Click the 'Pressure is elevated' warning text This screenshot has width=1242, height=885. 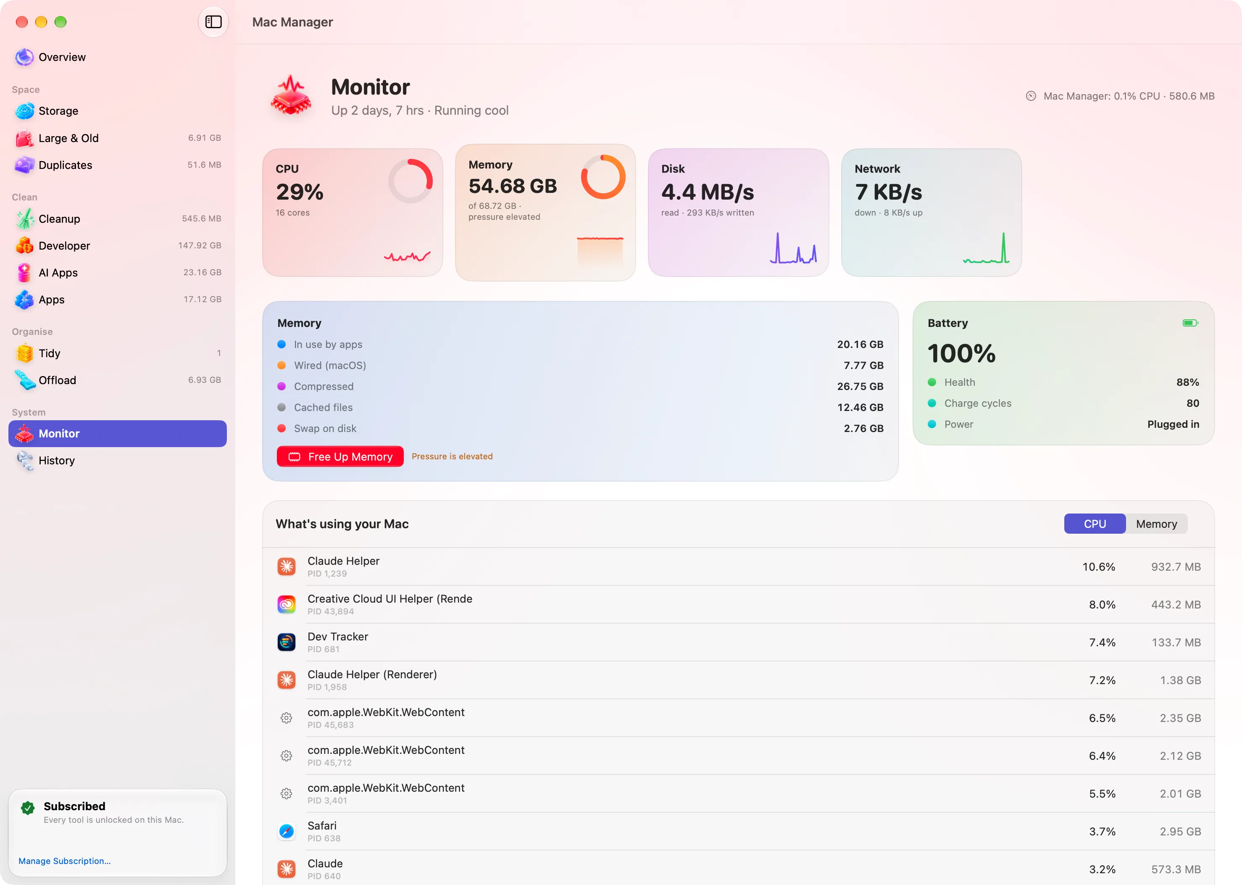(x=452, y=457)
